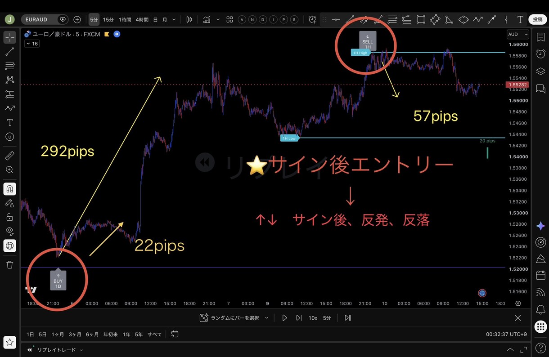
Task: Select the zoom in magnifier tool
Action: (x=9, y=170)
